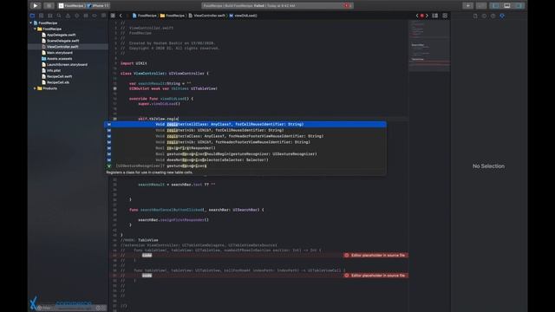Go back in editor history

pyautogui.click(x=121, y=16)
